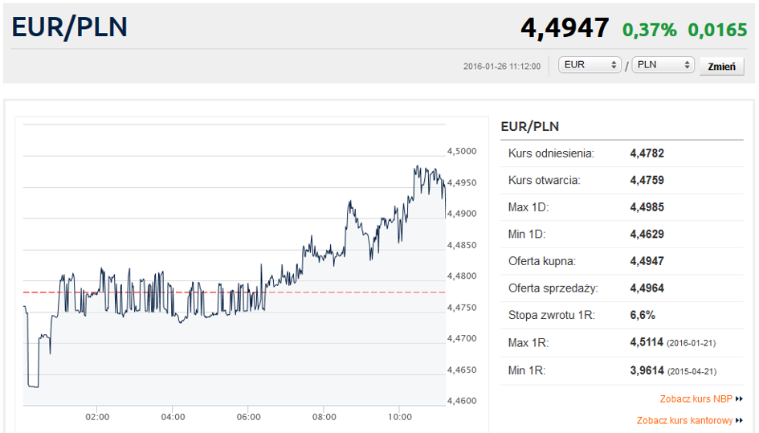Click the double arrow icon beside kurs kantorowy
The width and height of the screenshot is (759, 433).
click(x=739, y=420)
